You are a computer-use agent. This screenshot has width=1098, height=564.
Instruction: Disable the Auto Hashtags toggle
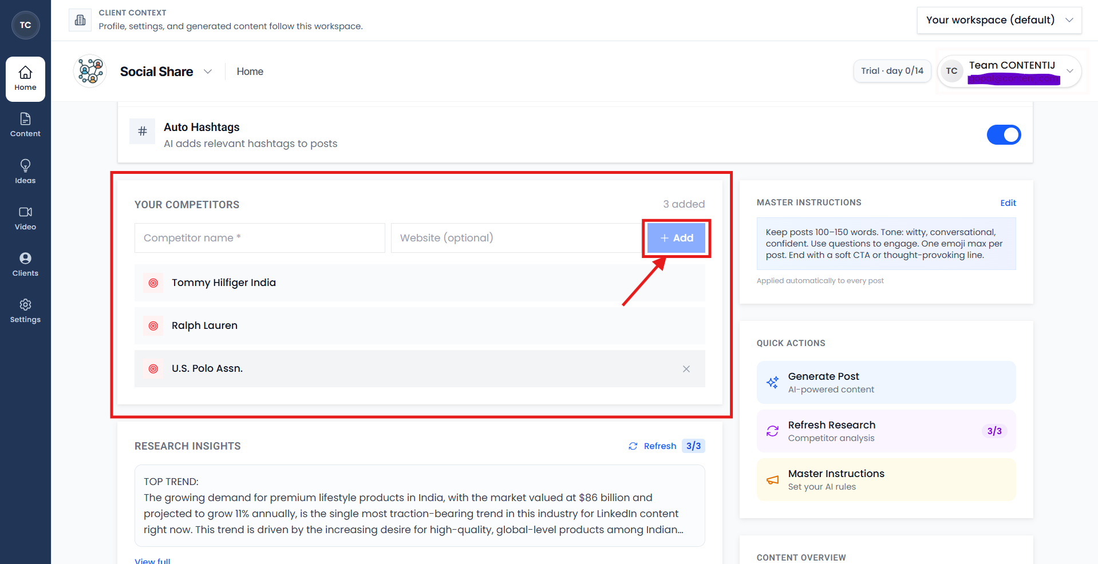1004,135
